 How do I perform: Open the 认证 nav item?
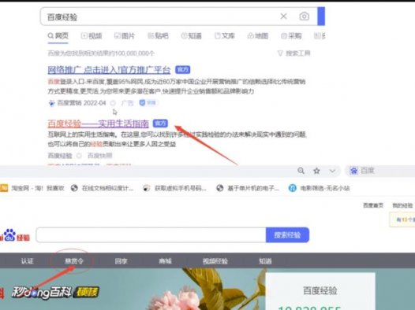coord(27,261)
